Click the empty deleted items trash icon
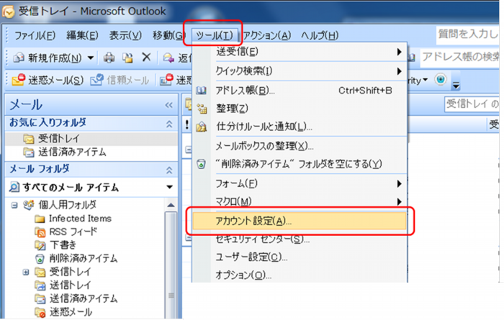 tap(201, 164)
